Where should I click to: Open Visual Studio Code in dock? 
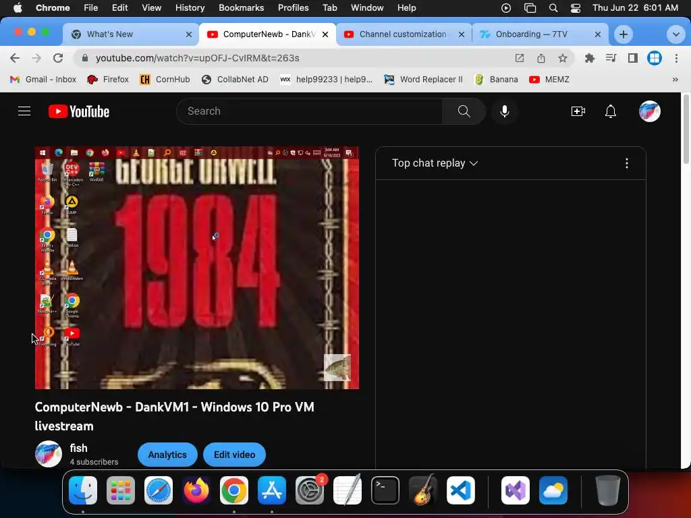pyautogui.click(x=460, y=490)
